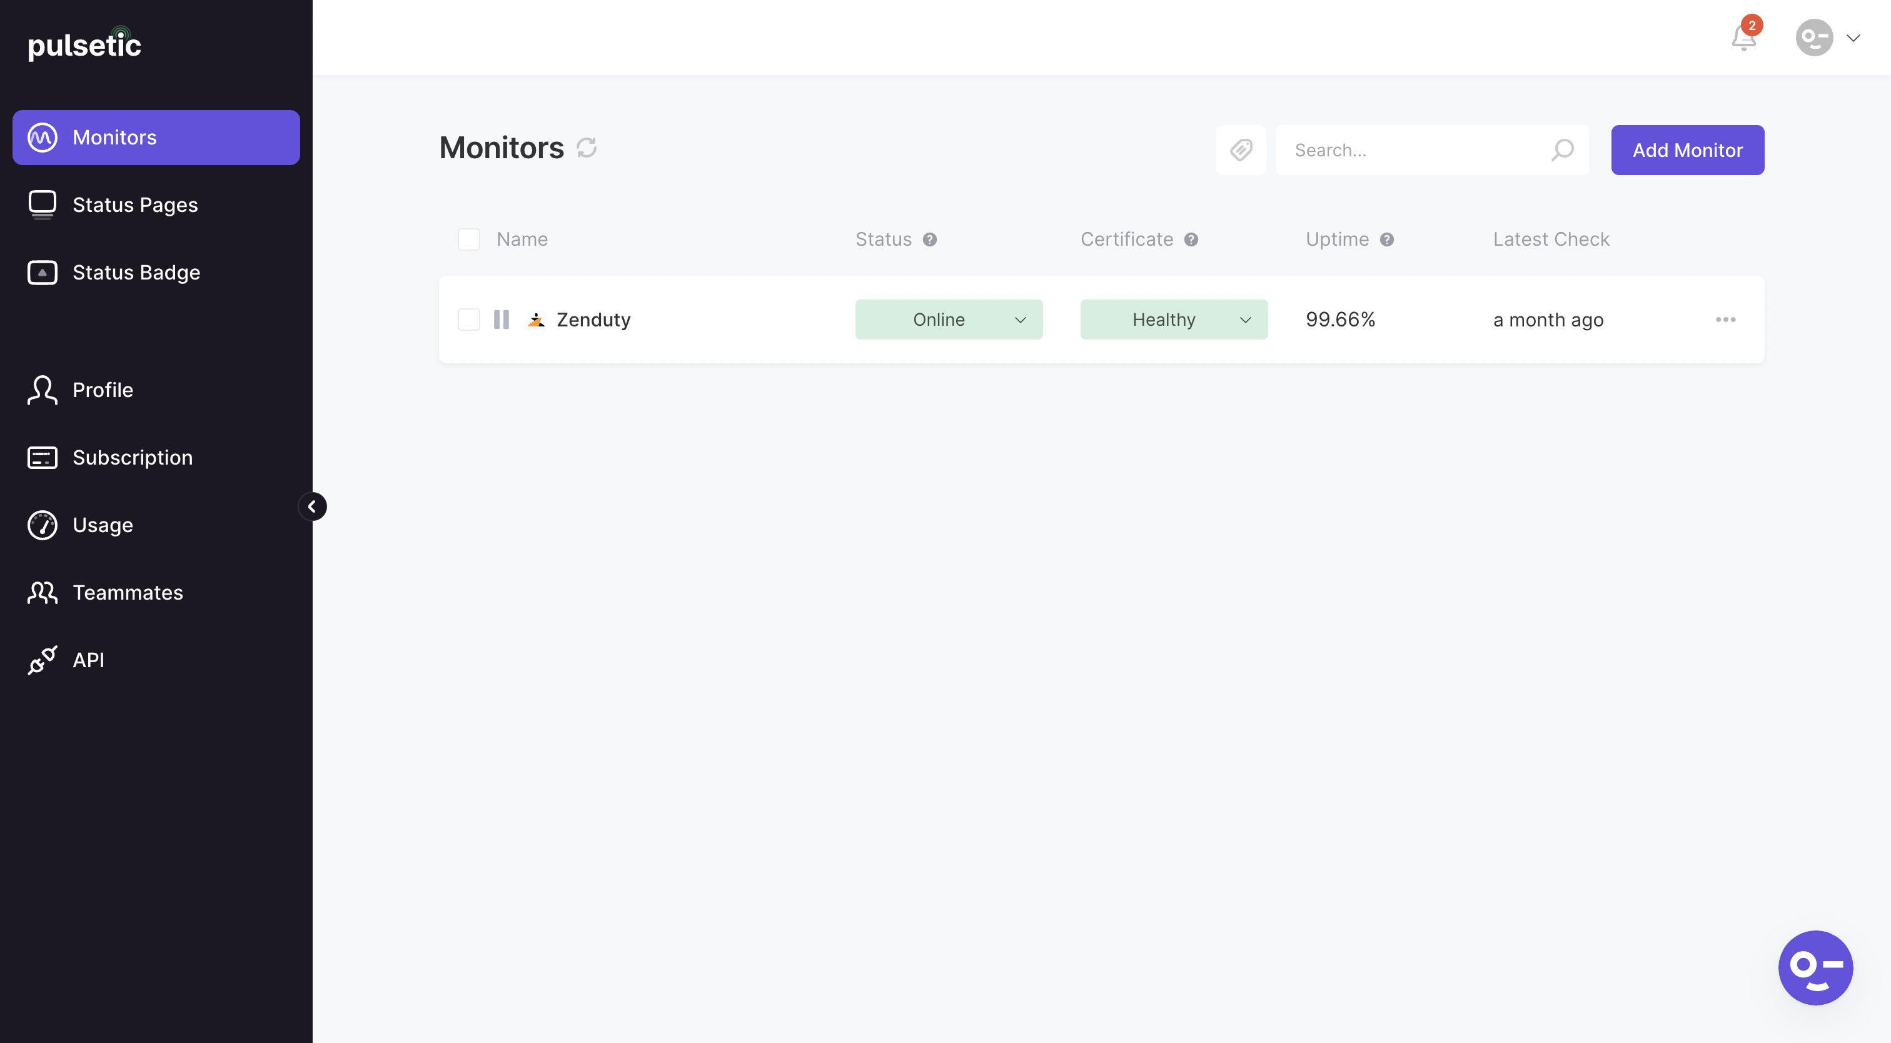Click the Add Monitor button

pyautogui.click(x=1687, y=149)
